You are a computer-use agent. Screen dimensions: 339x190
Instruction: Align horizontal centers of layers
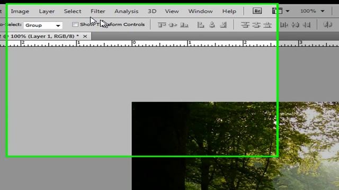(212, 25)
